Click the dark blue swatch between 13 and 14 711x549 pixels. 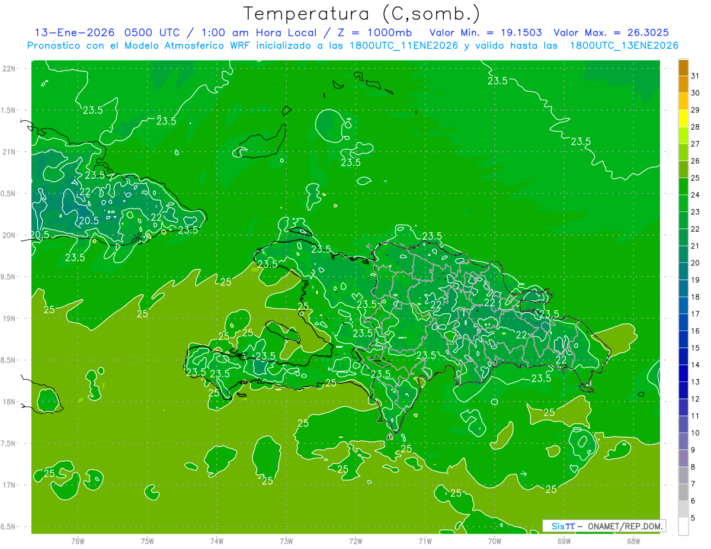pos(683,374)
